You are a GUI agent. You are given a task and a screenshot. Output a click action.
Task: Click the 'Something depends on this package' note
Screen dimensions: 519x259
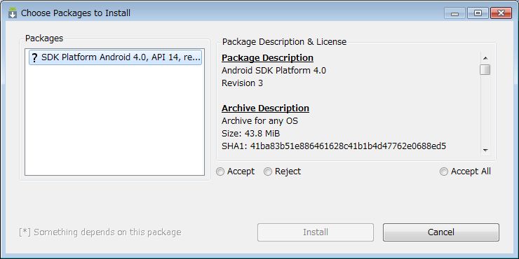coord(100,232)
